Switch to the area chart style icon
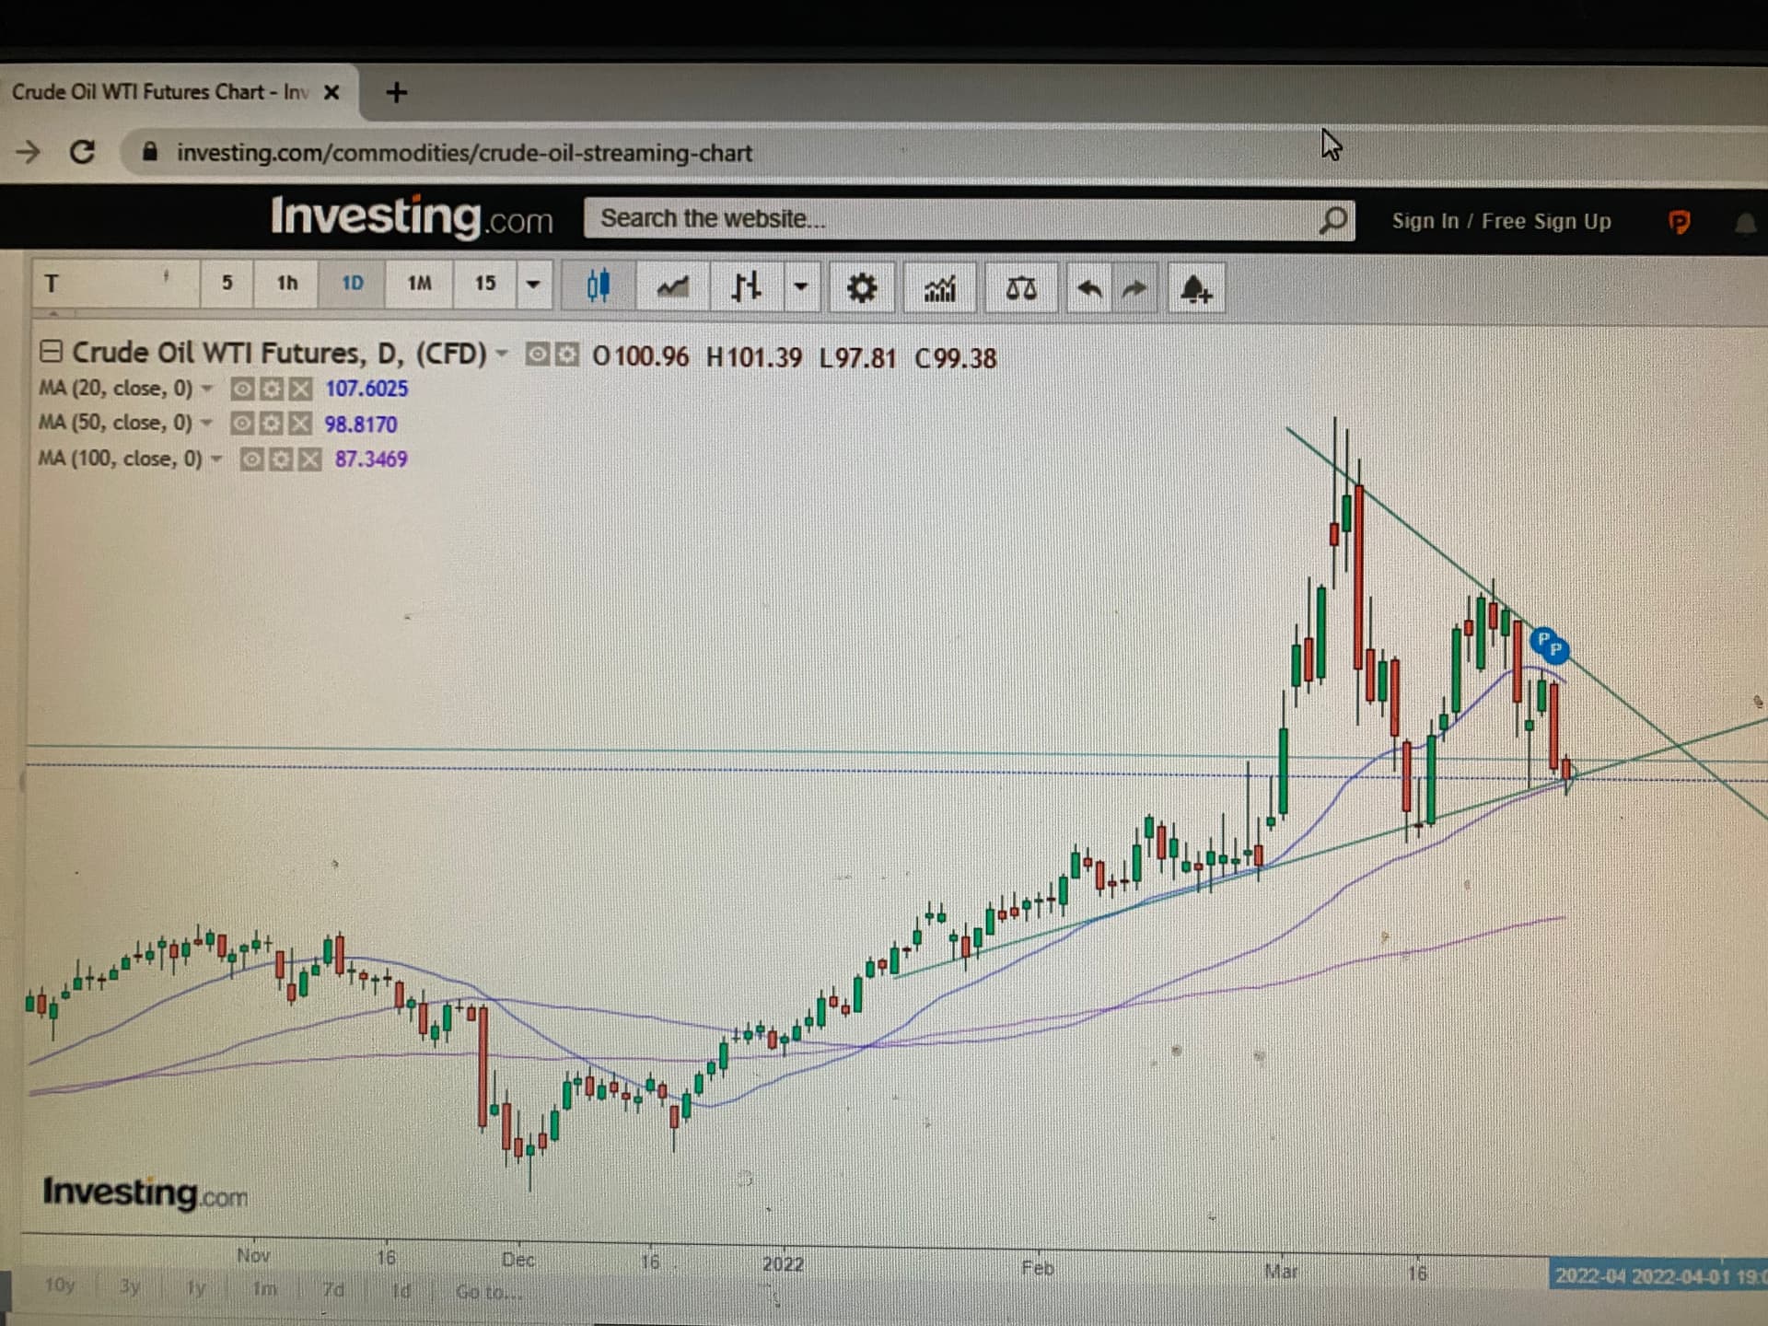1768x1326 pixels. click(x=672, y=287)
